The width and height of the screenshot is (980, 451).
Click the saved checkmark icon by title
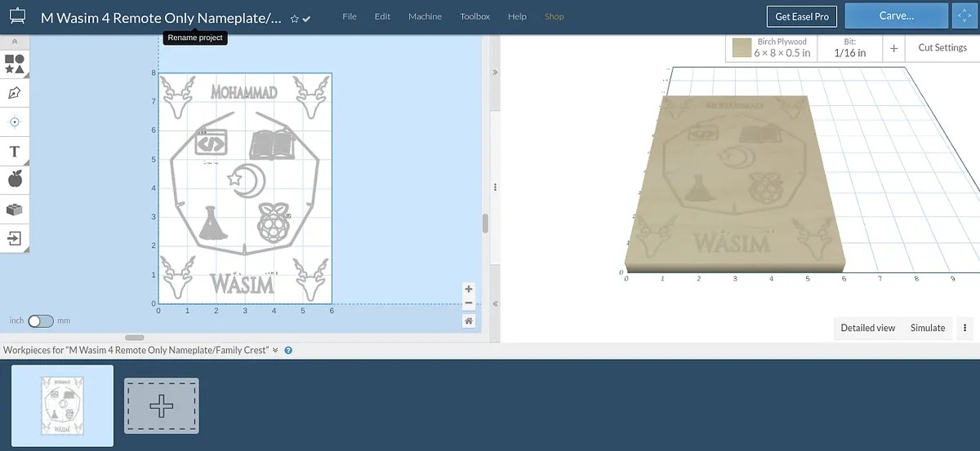306,18
